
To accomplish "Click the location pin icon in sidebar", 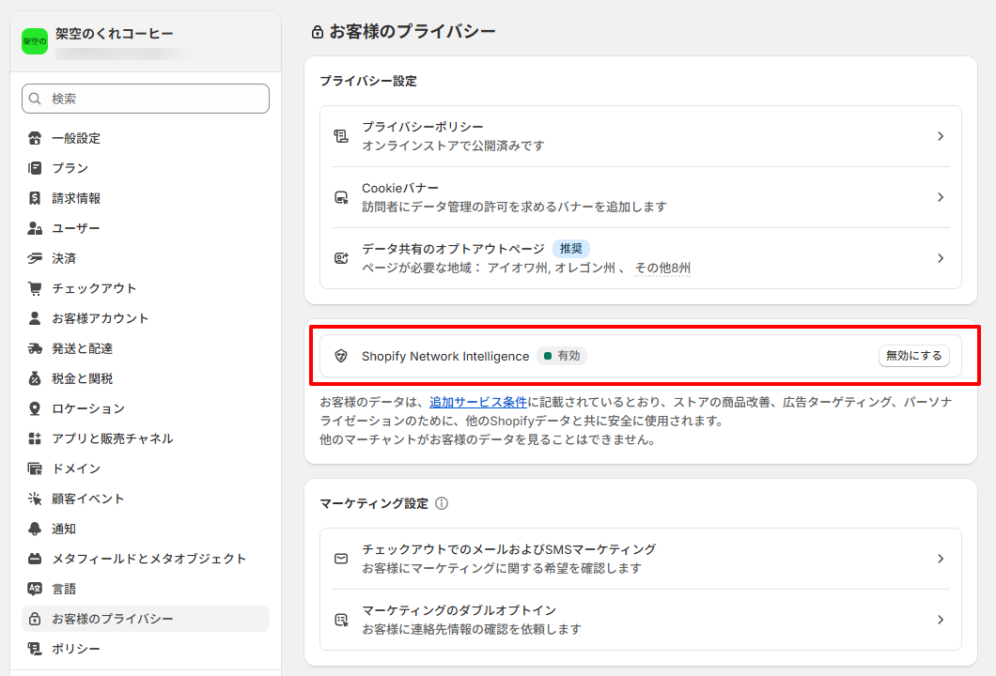I will 35,408.
